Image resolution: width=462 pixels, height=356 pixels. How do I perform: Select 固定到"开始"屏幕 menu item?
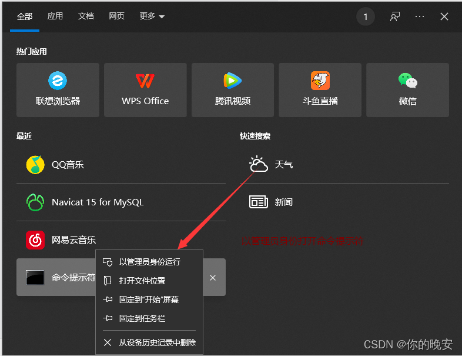(x=149, y=300)
